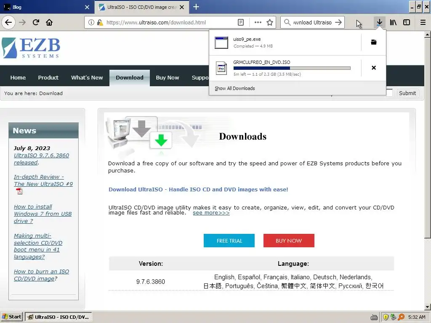The height and width of the screenshot is (323, 431).
Task: Open the Buy Now navigation item
Action: click(168, 78)
